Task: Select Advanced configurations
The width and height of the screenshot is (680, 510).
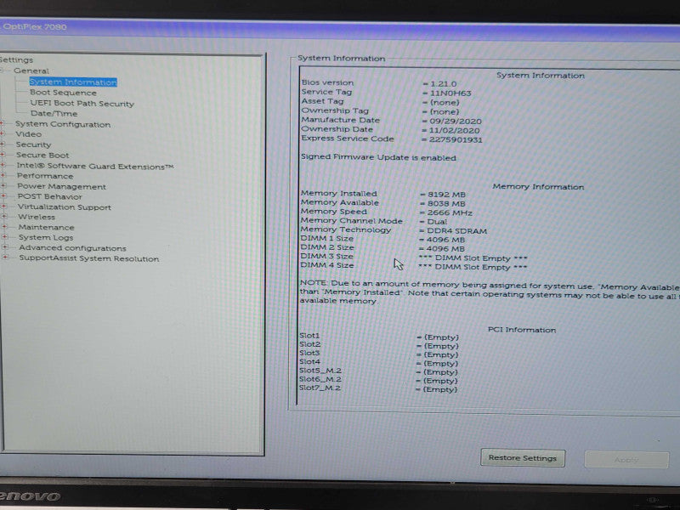Action: (72, 248)
